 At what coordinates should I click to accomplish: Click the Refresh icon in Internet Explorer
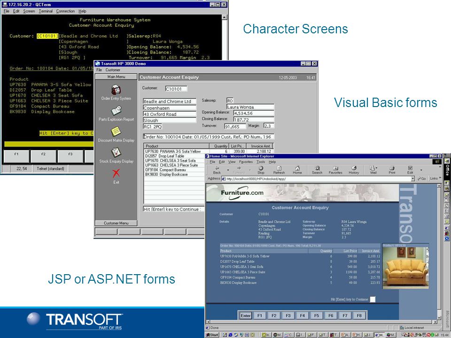point(279,170)
